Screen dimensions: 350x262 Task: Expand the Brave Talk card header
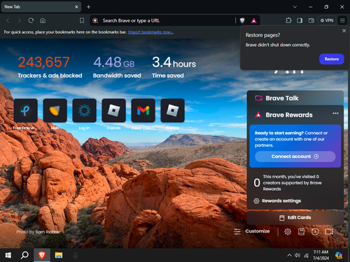coord(295,98)
